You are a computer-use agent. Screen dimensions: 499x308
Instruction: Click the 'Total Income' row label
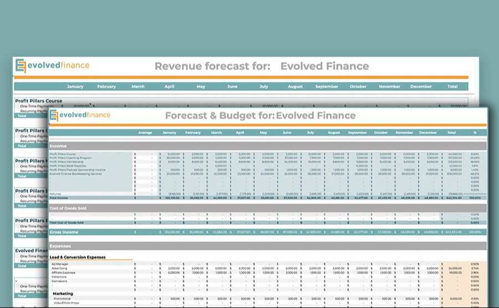click(x=59, y=198)
